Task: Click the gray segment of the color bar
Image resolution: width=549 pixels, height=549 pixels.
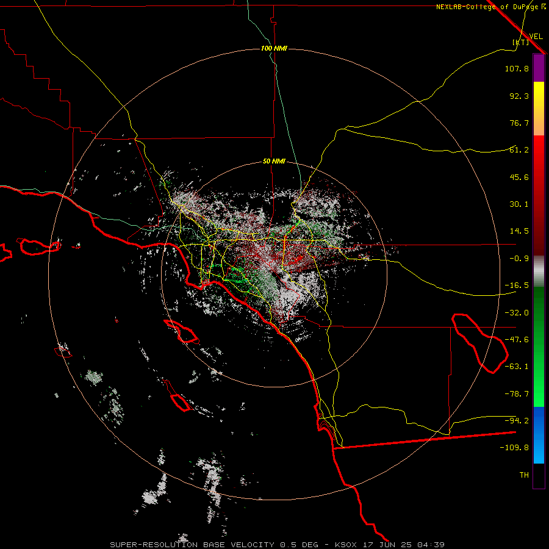Action: (539, 271)
